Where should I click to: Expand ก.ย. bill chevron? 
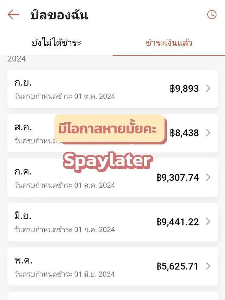point(208,88)
